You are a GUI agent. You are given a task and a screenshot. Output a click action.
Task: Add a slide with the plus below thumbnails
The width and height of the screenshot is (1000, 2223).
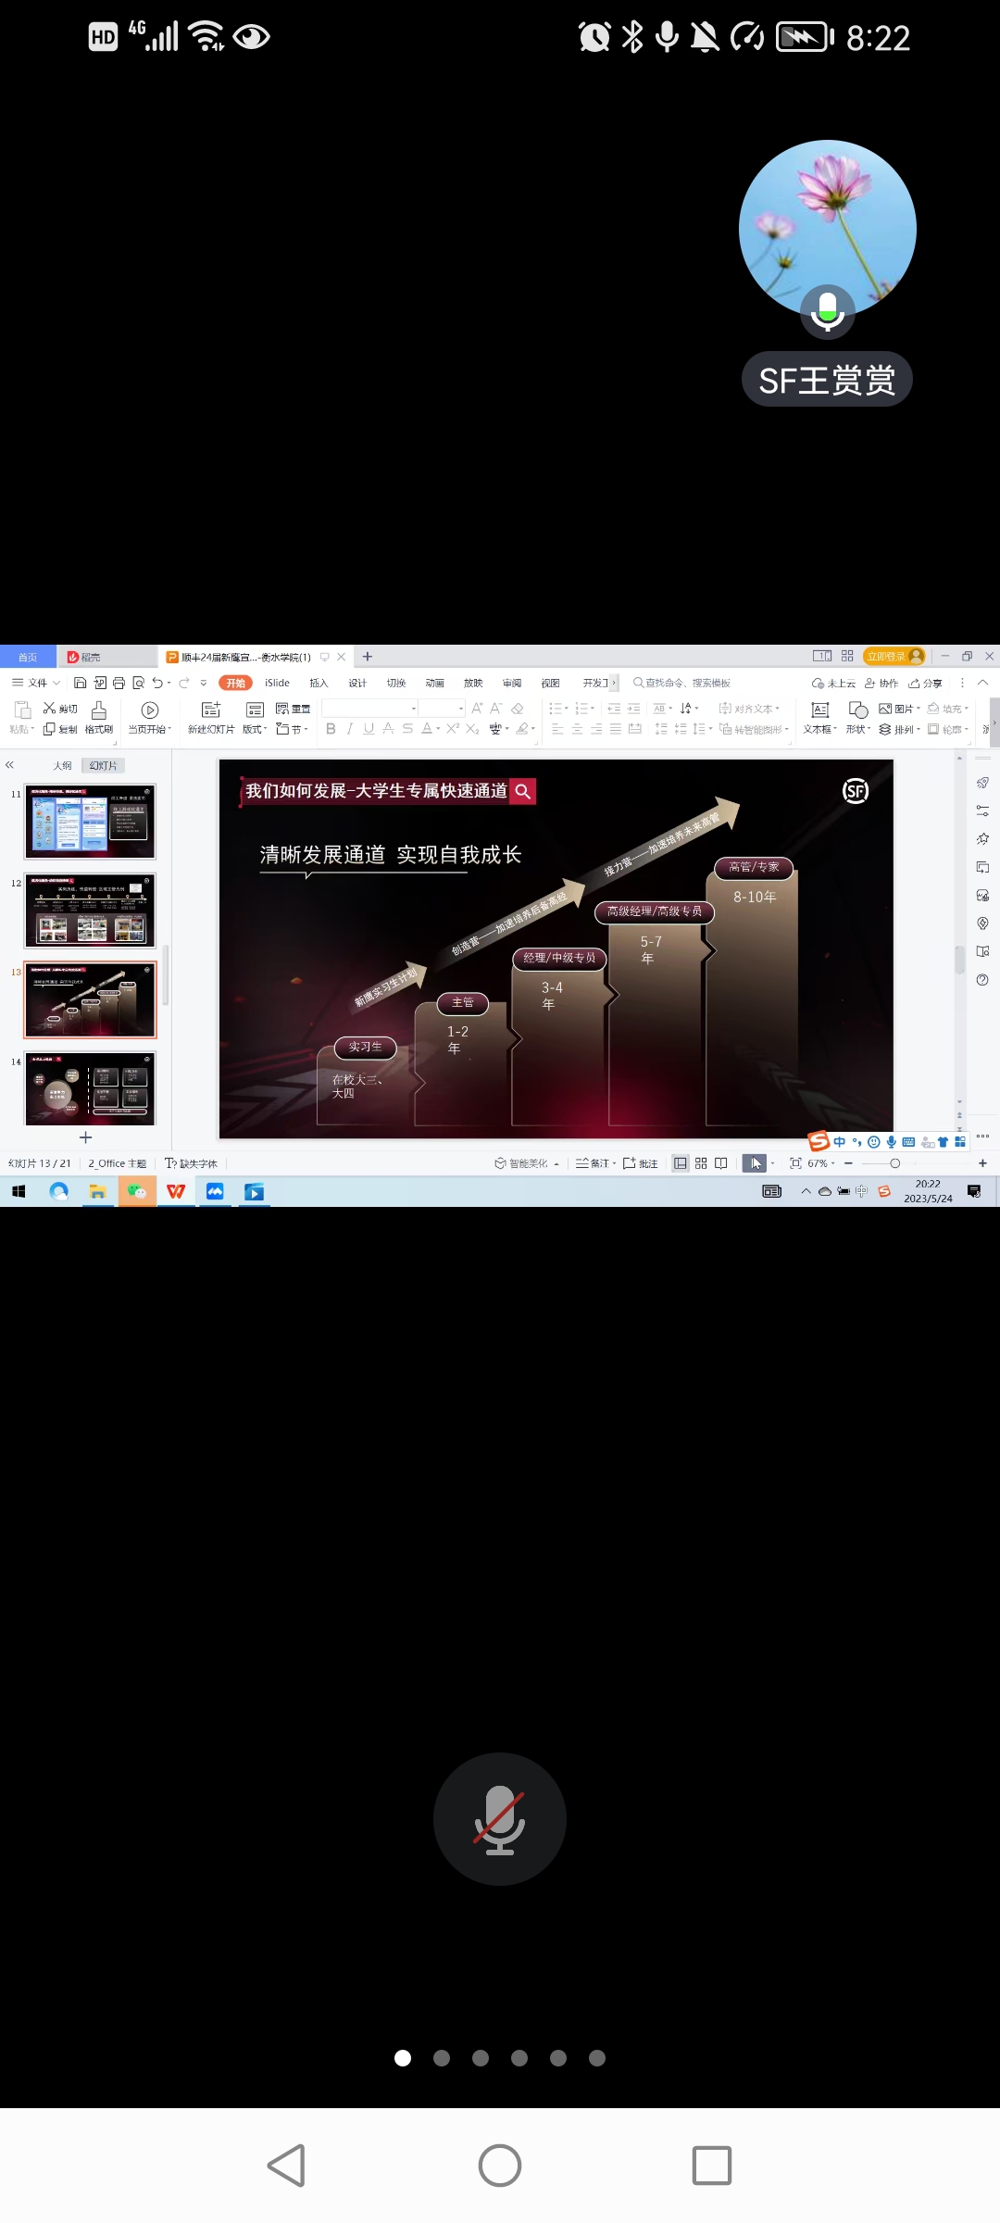(x=86, y=1137)
